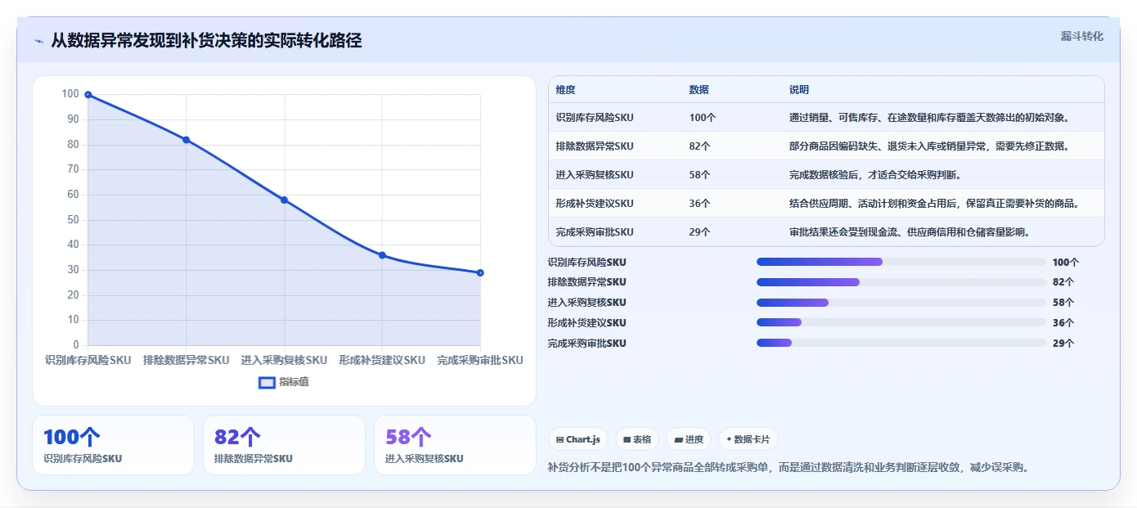Image resolution: width=1137 pixels, height=508 pixels.
Task: Click the 100个 cell in the table
Action: pyautogui.click(x=703, y=118)
